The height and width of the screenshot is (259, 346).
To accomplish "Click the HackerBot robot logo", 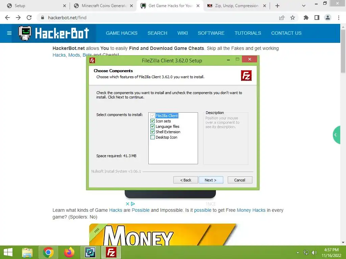I will [x=25, y=33].
